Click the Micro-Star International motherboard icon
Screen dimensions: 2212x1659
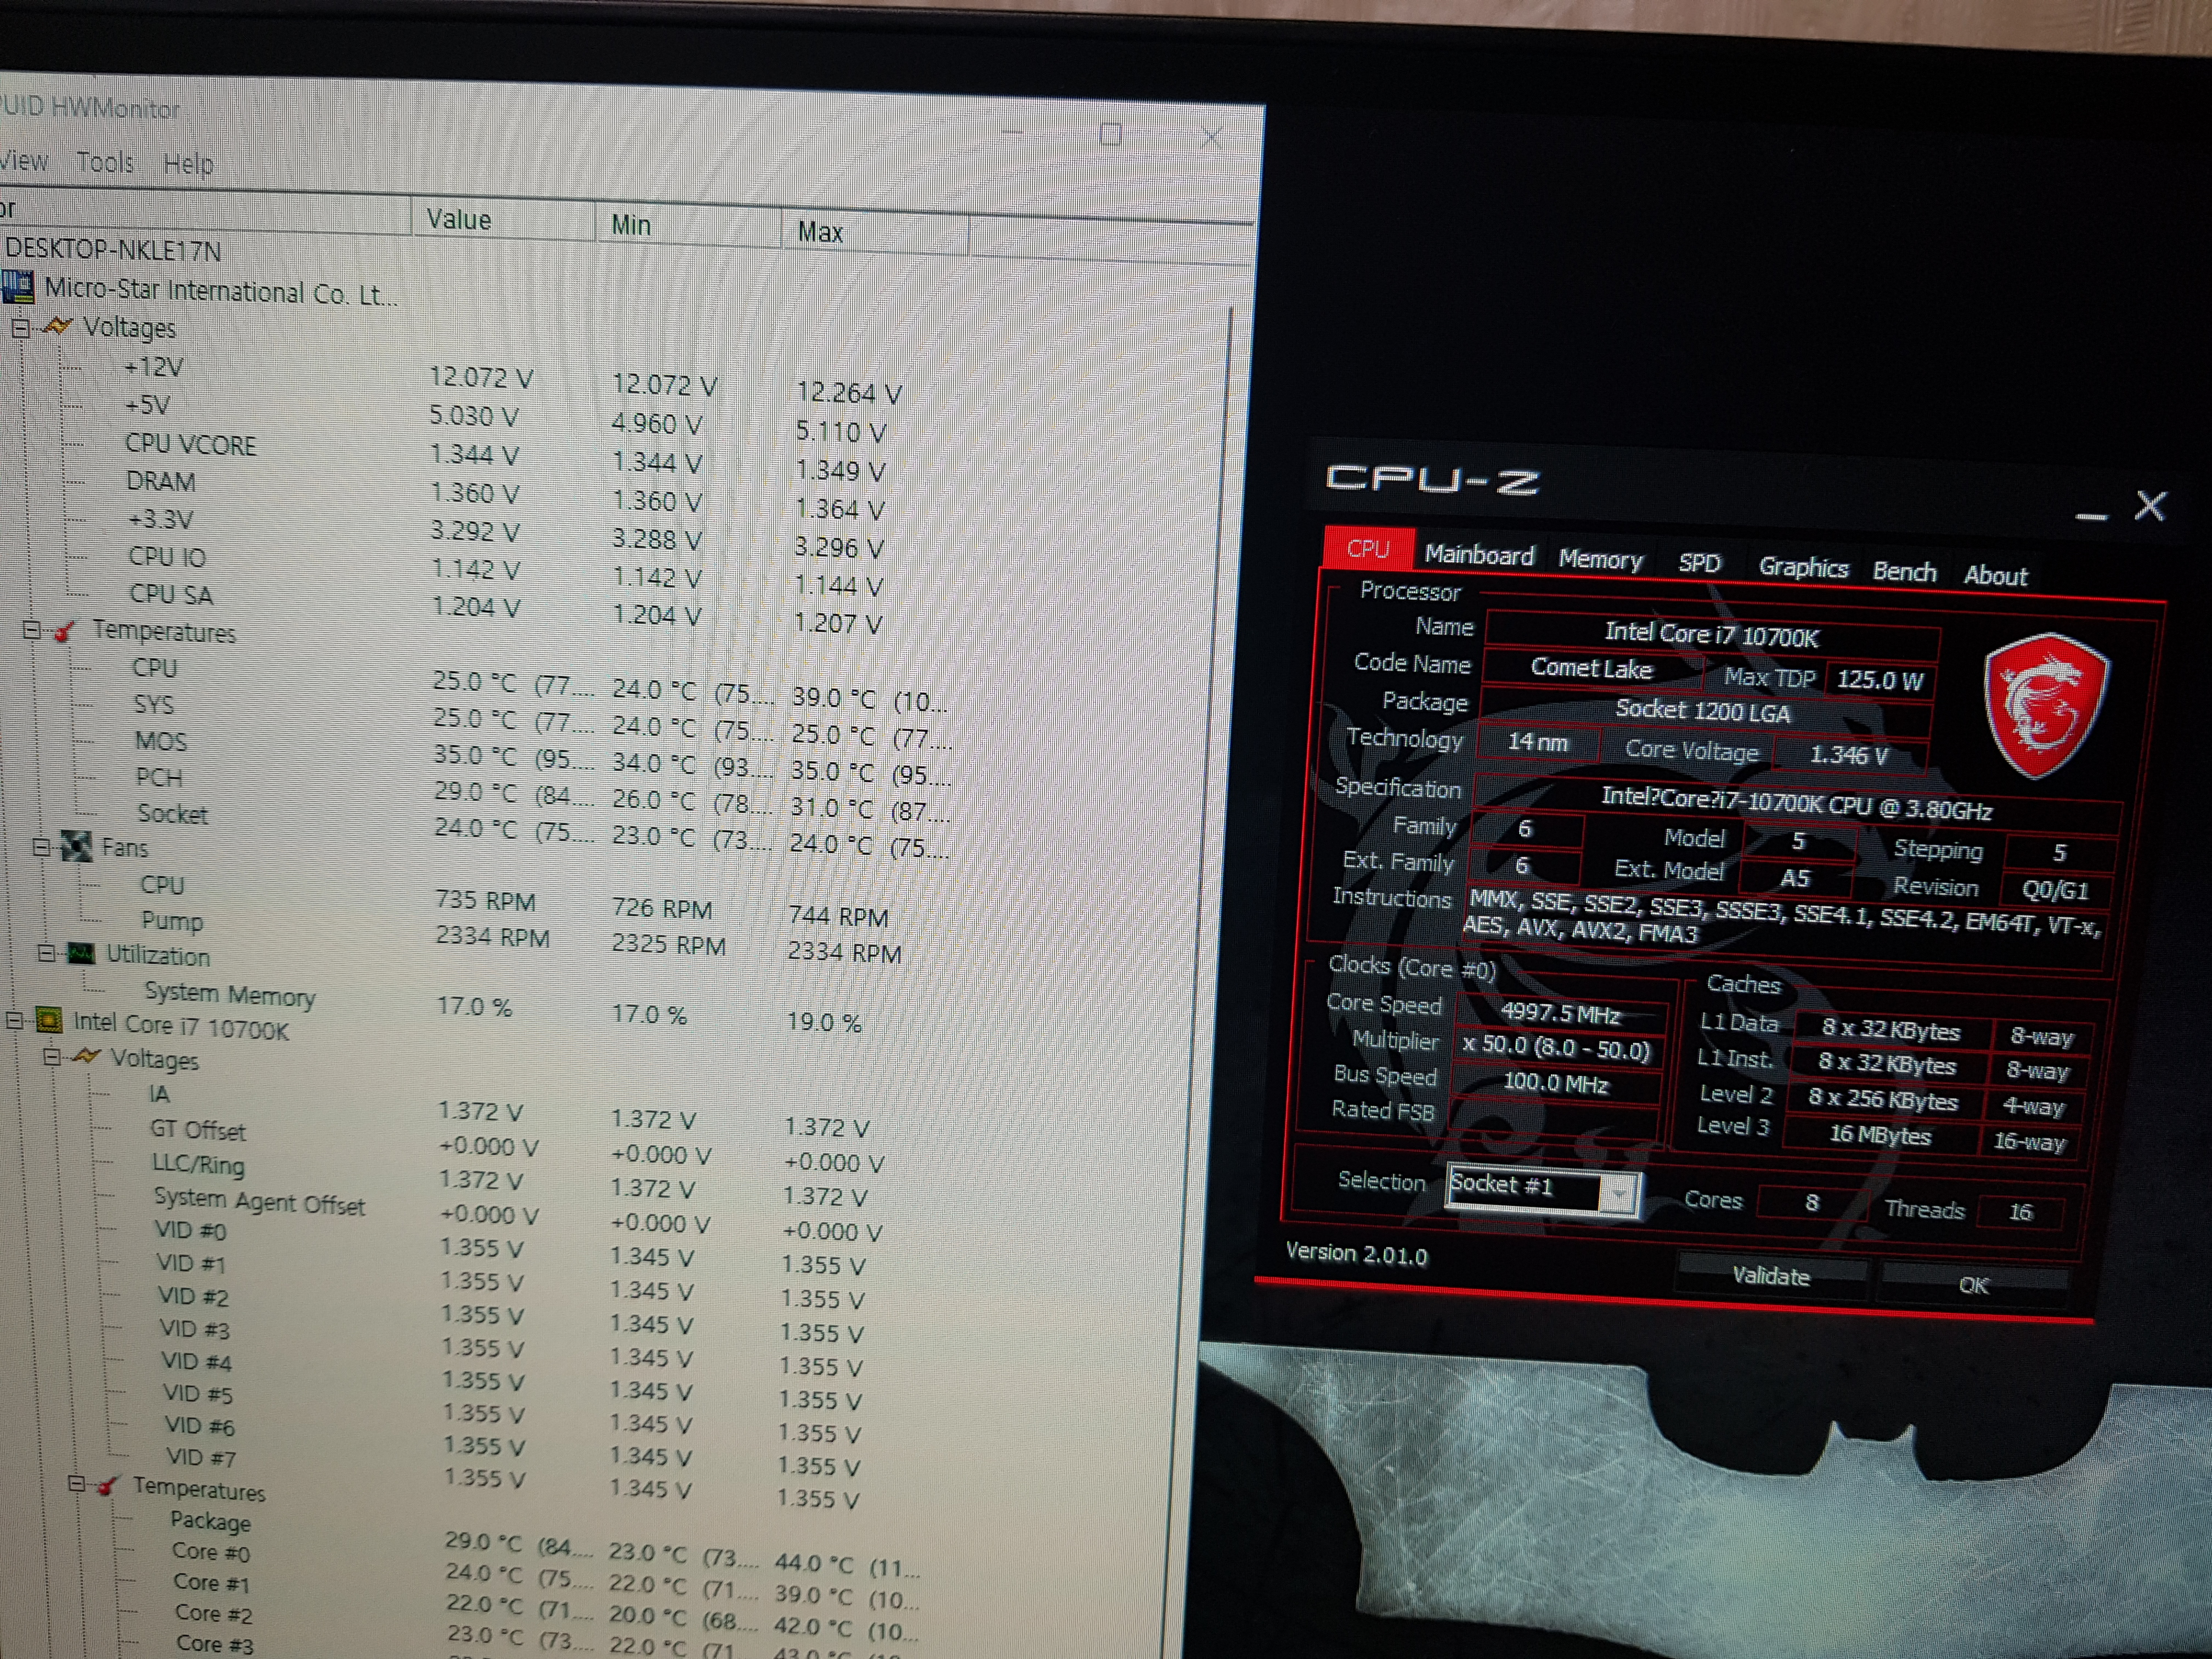[x=17, y=287]
